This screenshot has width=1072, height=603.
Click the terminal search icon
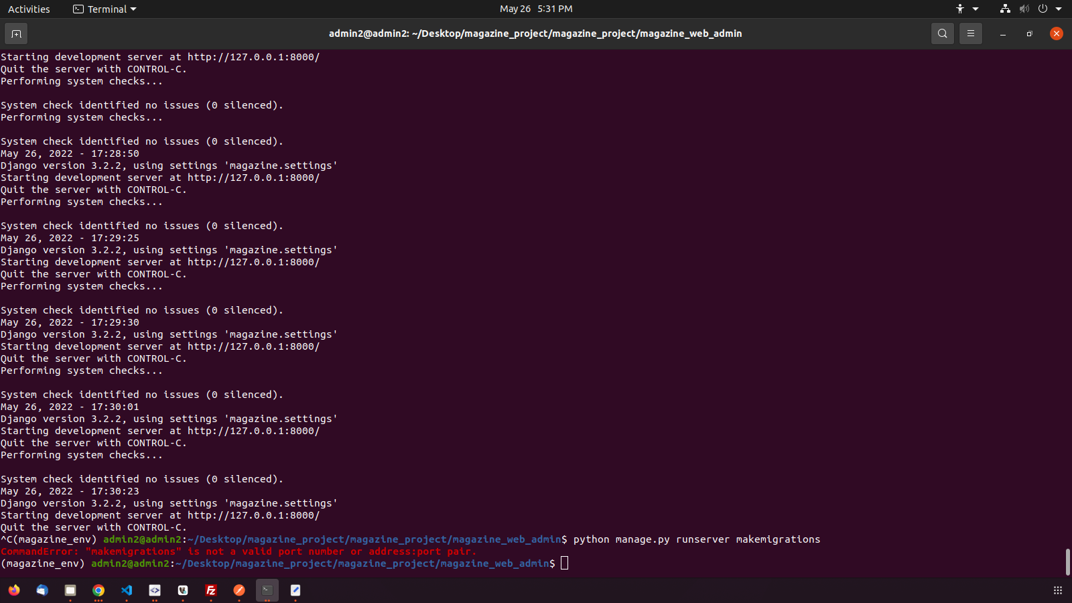(942, 33)
